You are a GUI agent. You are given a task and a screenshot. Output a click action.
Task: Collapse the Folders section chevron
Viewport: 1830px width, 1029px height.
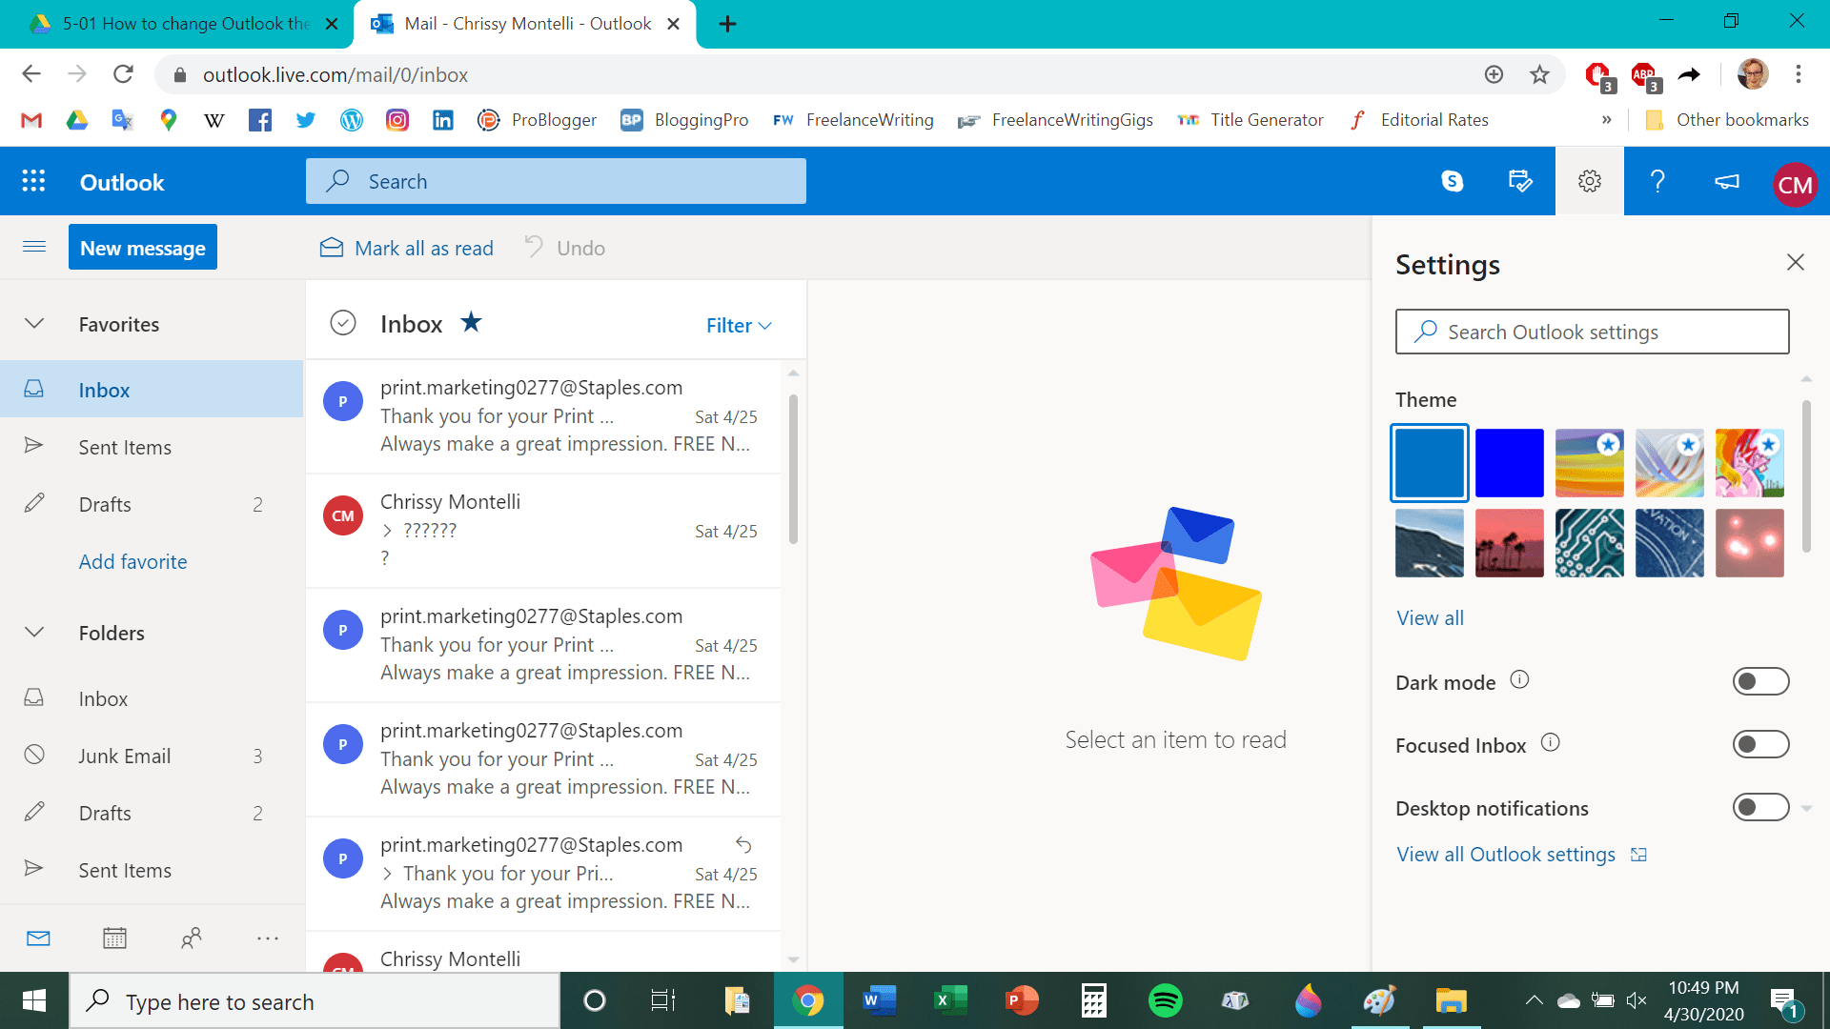coord(34,633)
